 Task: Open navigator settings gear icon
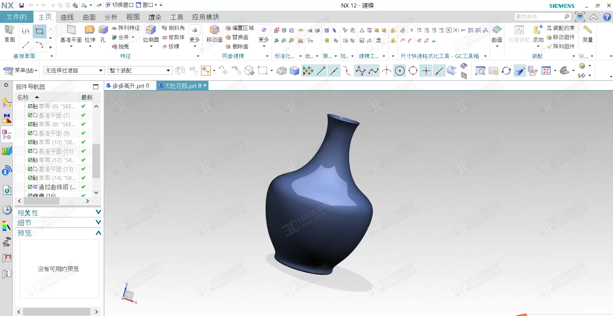click(x=6, y=85)
